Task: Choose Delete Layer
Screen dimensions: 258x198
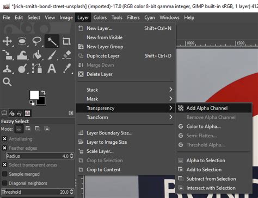Action: click(125, 74)
